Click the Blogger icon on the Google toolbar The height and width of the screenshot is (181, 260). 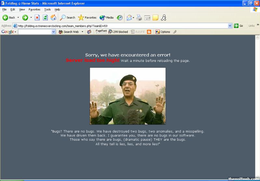point(149,32)
